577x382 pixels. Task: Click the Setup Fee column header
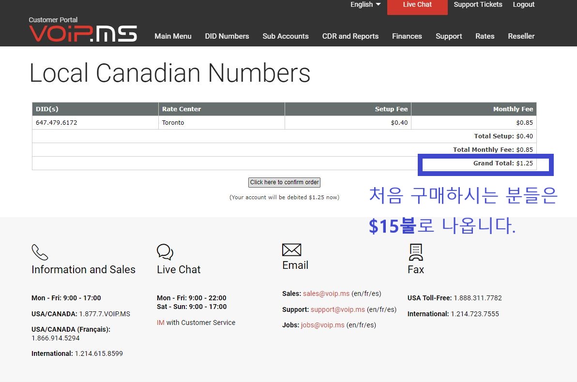(348, 109)
